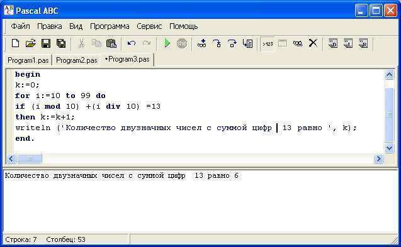
Task: Click the 'Строка: 7' status entry
Action: (21, 239)
